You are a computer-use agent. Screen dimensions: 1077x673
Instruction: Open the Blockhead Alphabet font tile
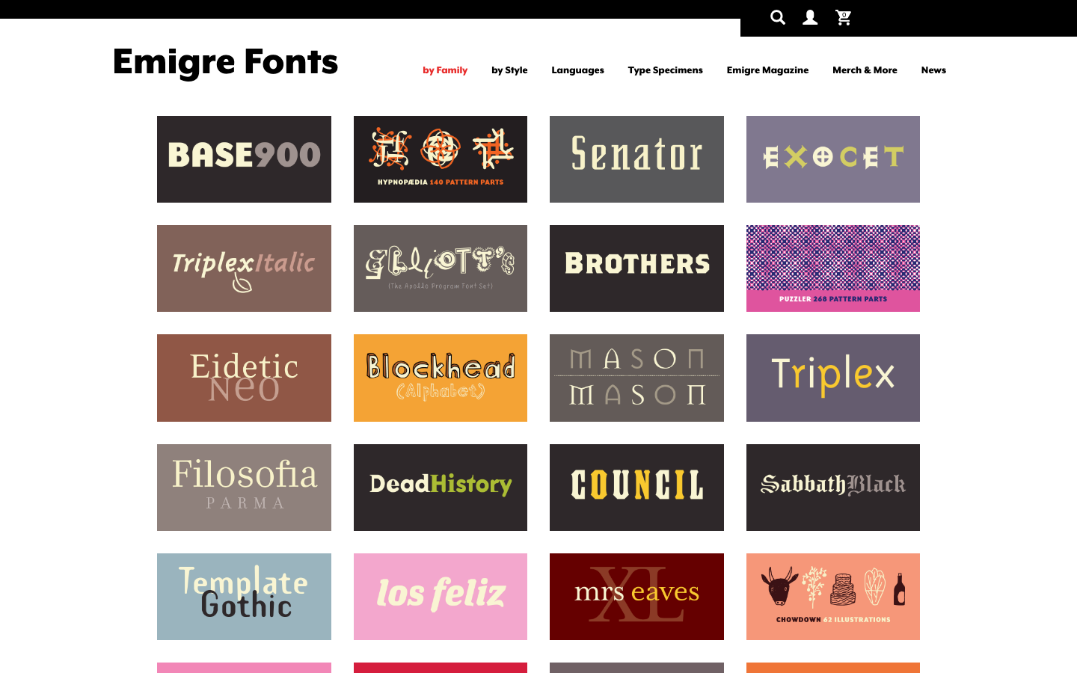coord(441,378)
